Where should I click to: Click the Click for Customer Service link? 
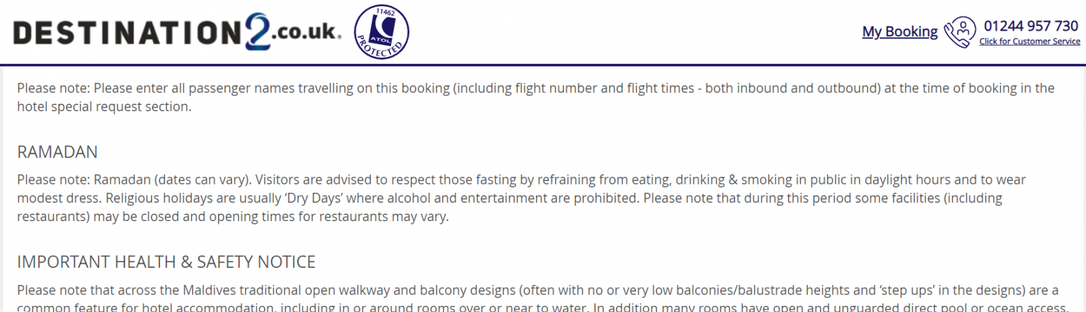[x=1030, y=41]
